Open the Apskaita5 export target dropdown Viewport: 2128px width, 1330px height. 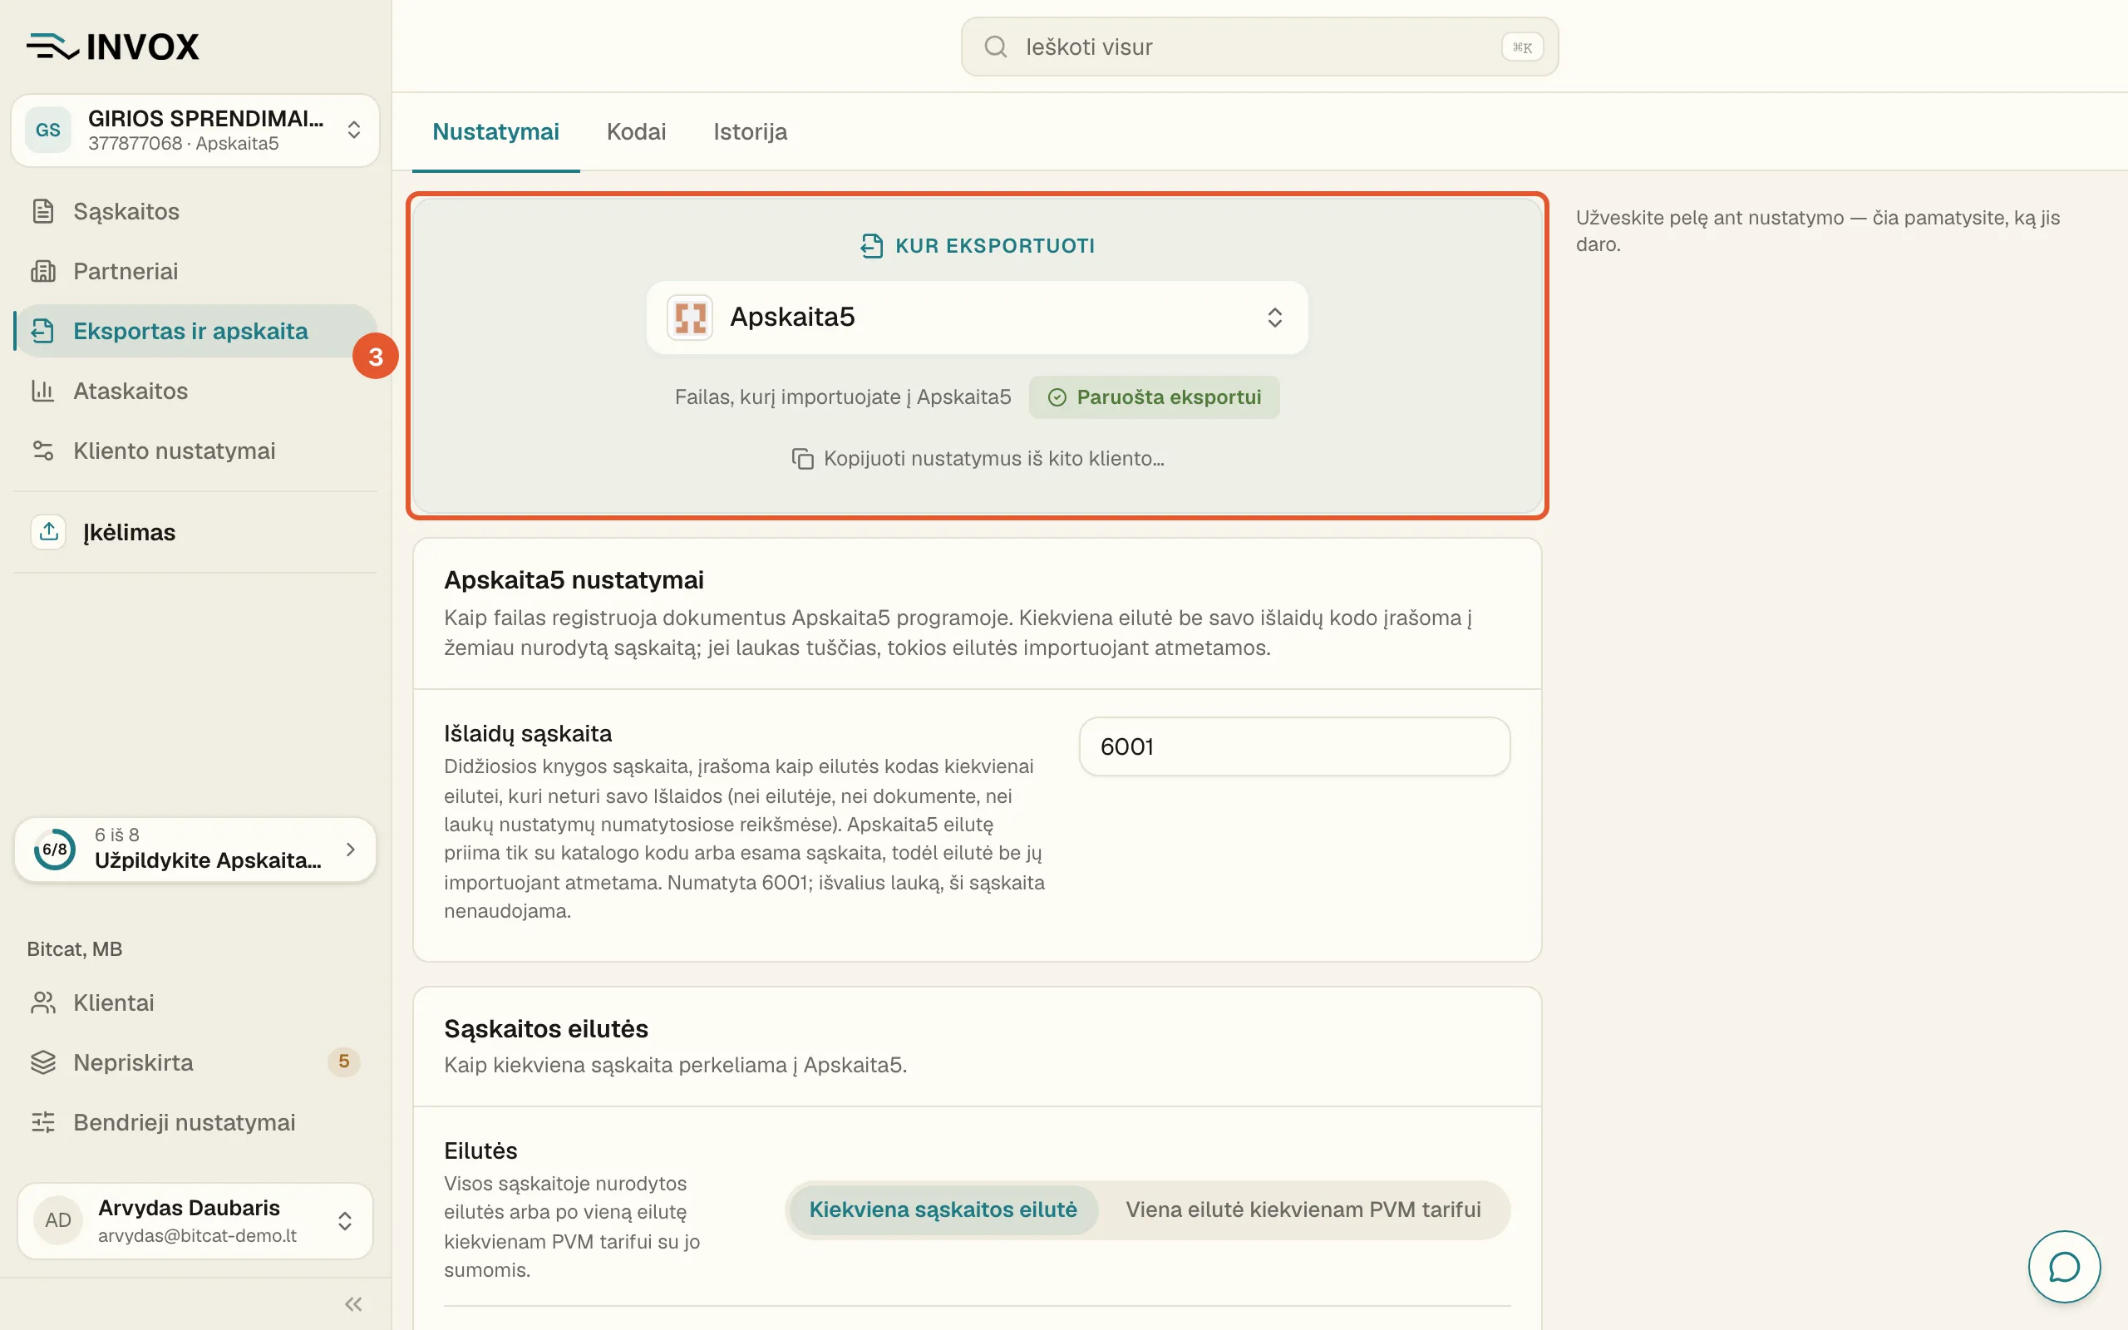(x=977, y=317)
